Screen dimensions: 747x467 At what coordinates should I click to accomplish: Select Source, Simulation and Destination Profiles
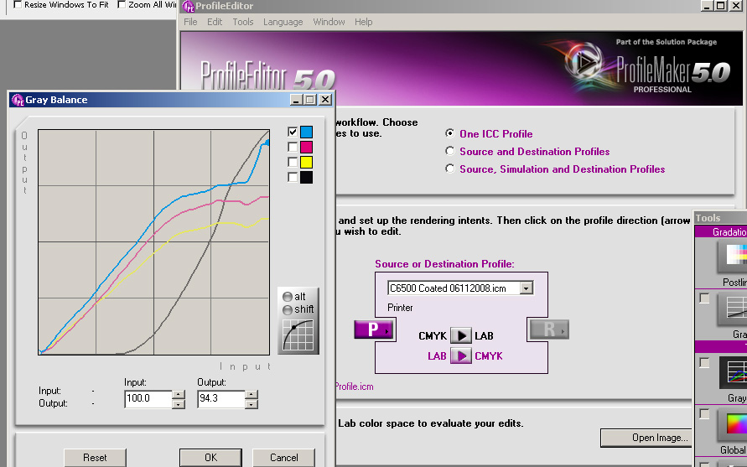[449, 169]
